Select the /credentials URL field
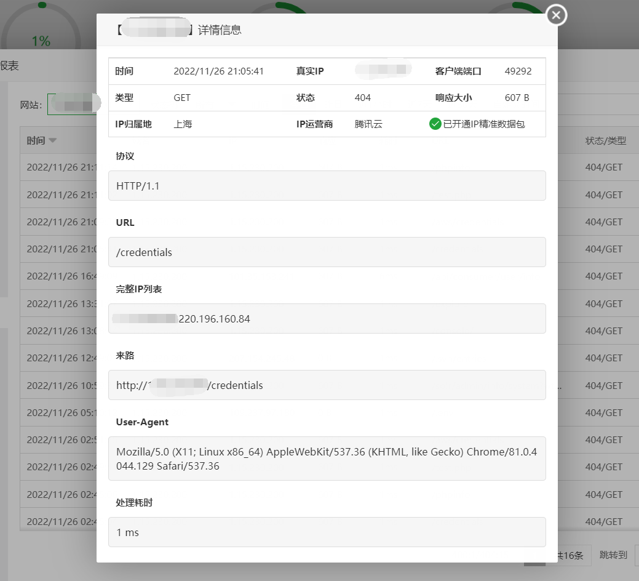Viewport: 639px width, 581px height. point(326,252)
